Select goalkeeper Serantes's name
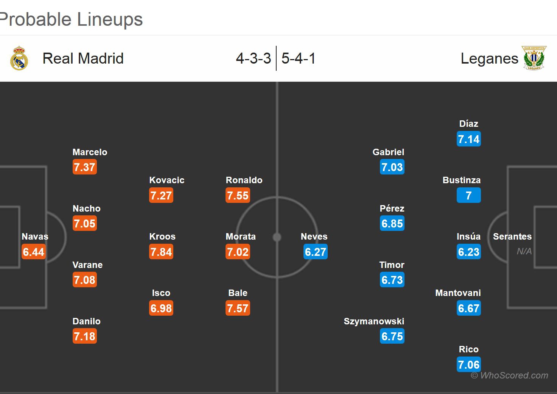 (512, 237)
